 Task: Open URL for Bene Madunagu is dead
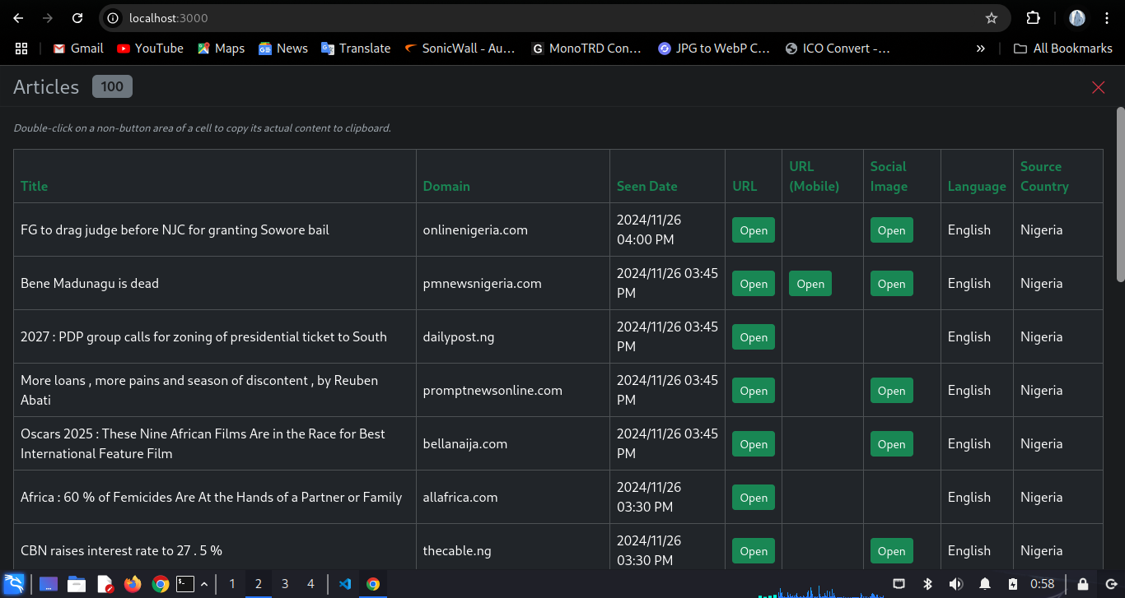754,284
